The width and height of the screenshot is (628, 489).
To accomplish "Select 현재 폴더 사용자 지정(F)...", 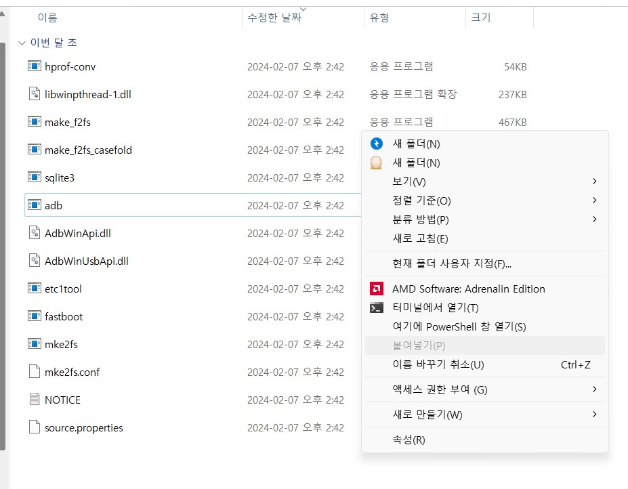I will pos(484,263).
